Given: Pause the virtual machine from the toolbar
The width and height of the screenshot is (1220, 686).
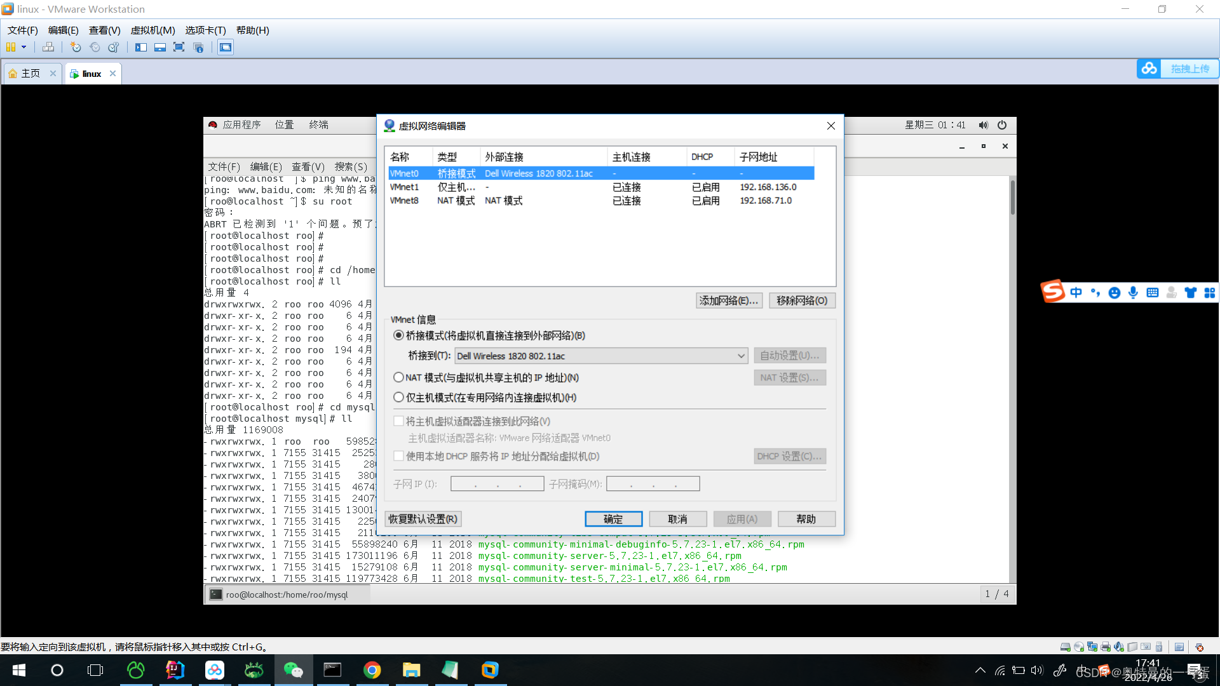Looking at the screenshot, I should [10, 47].
